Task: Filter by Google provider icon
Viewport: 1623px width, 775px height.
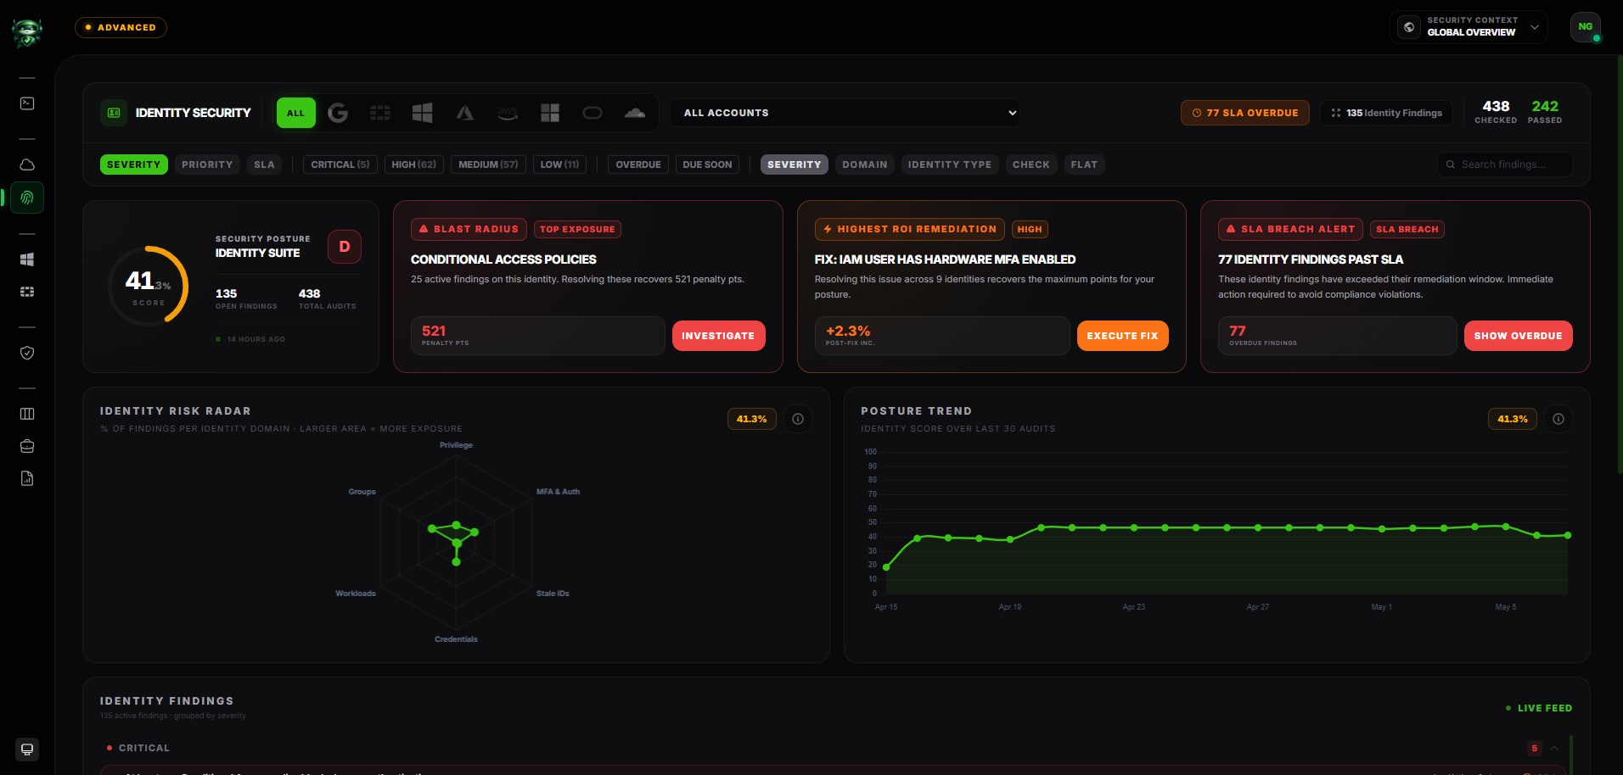Action: (x=338, y=113)
